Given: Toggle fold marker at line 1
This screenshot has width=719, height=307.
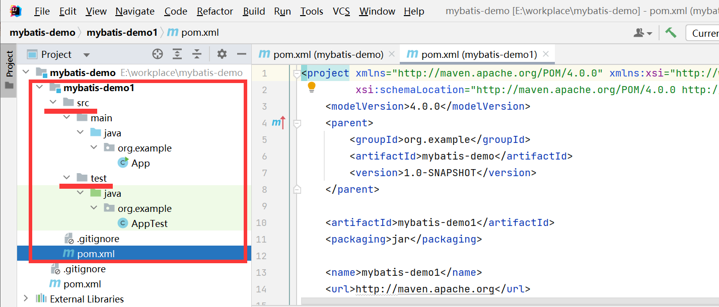Looking at the screenshot, I should (297, 73).
